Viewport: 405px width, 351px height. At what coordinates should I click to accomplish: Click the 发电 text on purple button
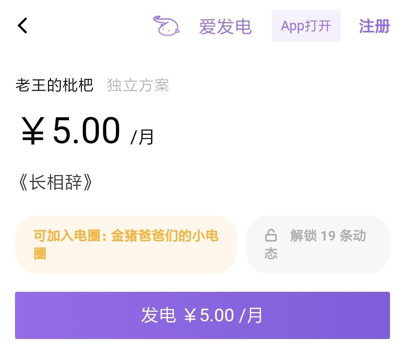tap(159, 315)
